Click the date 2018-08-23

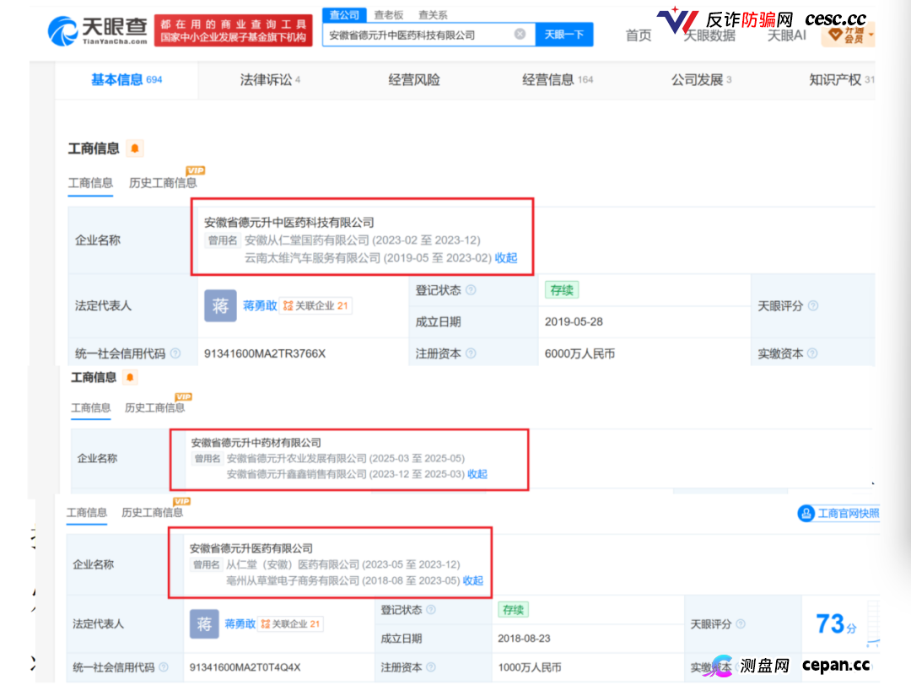524,638
